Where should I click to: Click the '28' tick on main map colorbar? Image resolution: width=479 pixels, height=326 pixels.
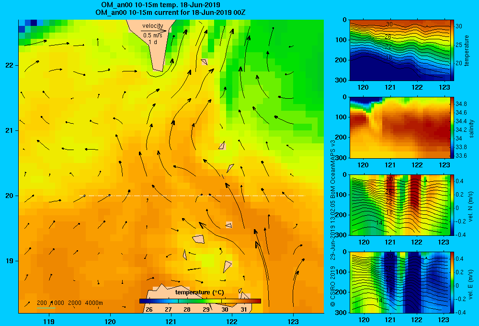pos(187,309)
